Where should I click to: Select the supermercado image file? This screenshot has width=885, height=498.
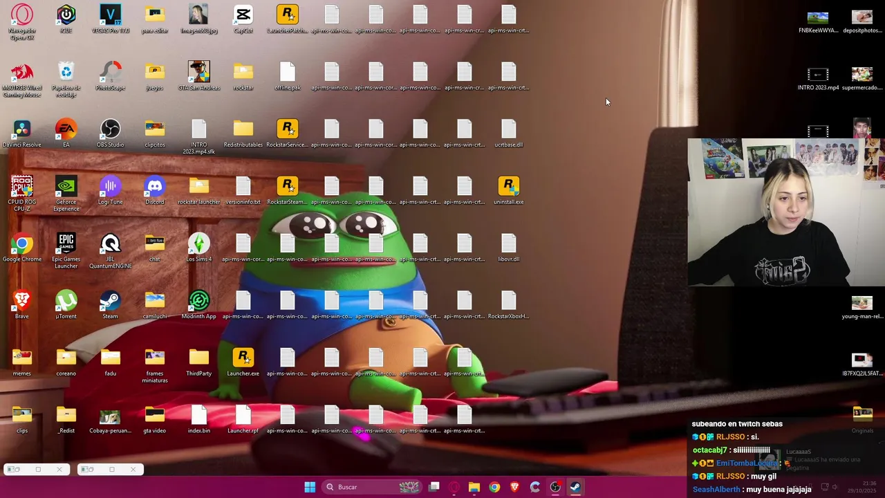862,79
